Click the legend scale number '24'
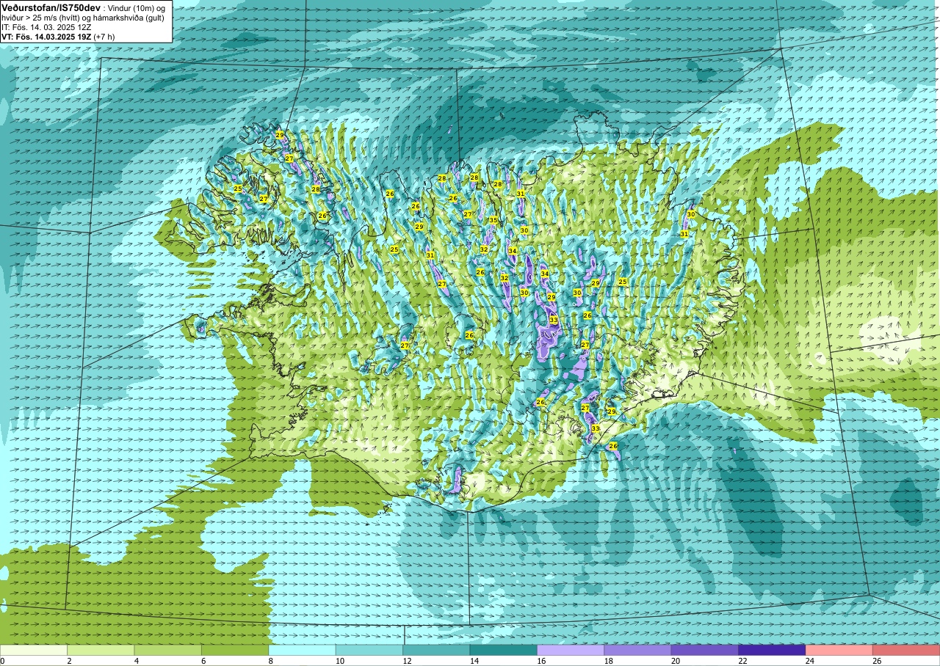Screen dimensions: 940x666 [x=810, y=661]
